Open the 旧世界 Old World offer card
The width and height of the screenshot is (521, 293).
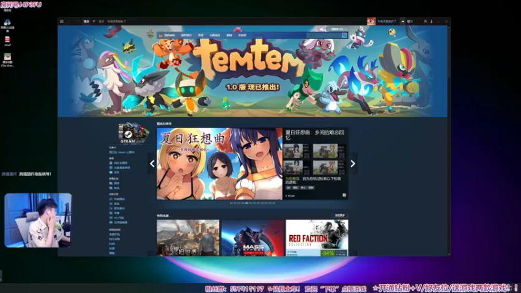188,238
